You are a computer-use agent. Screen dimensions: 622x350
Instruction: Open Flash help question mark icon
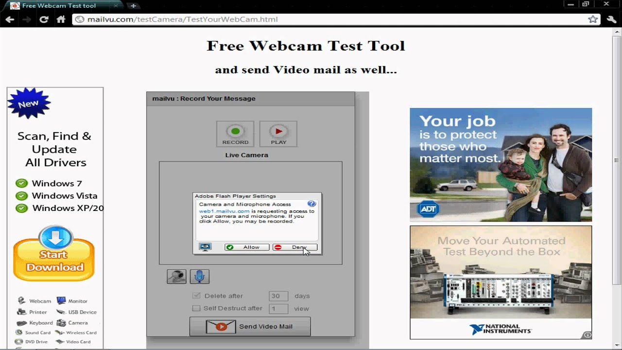point(312,204)
